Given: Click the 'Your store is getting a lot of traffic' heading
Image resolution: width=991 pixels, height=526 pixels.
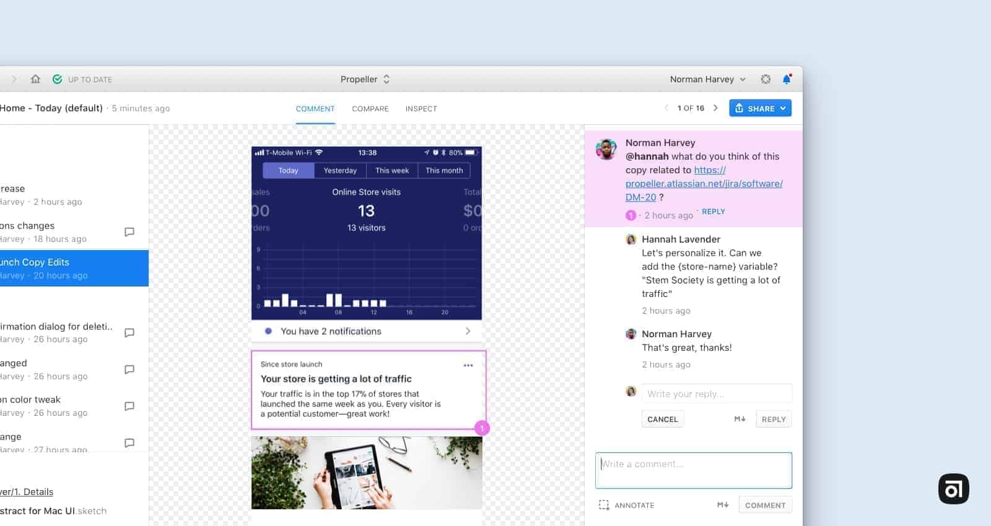Looking at the screenshot, I should [336, 379].
